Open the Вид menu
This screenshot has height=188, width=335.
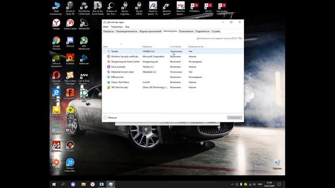[x=127, y=27]
